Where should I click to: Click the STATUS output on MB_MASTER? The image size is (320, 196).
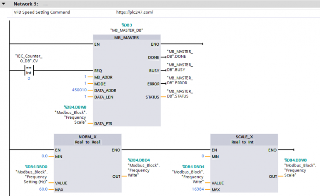(152, 97)
